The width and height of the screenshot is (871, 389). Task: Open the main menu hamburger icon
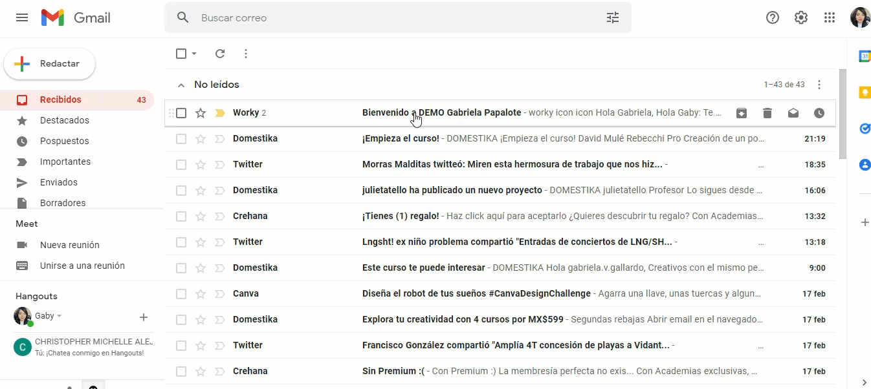tap(22, 17)
